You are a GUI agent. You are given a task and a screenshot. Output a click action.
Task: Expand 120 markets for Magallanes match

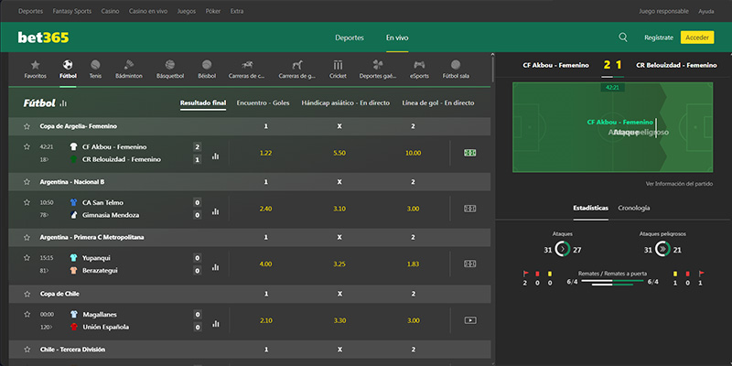[x=45, y=327]
